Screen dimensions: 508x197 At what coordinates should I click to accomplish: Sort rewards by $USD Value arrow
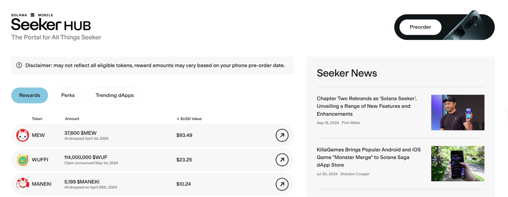tap(178, 119)
